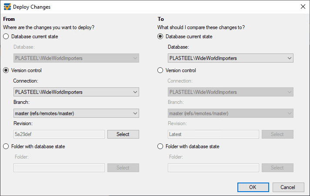
Task: Choose From 'Folder with database state' option
Action: 6,146
